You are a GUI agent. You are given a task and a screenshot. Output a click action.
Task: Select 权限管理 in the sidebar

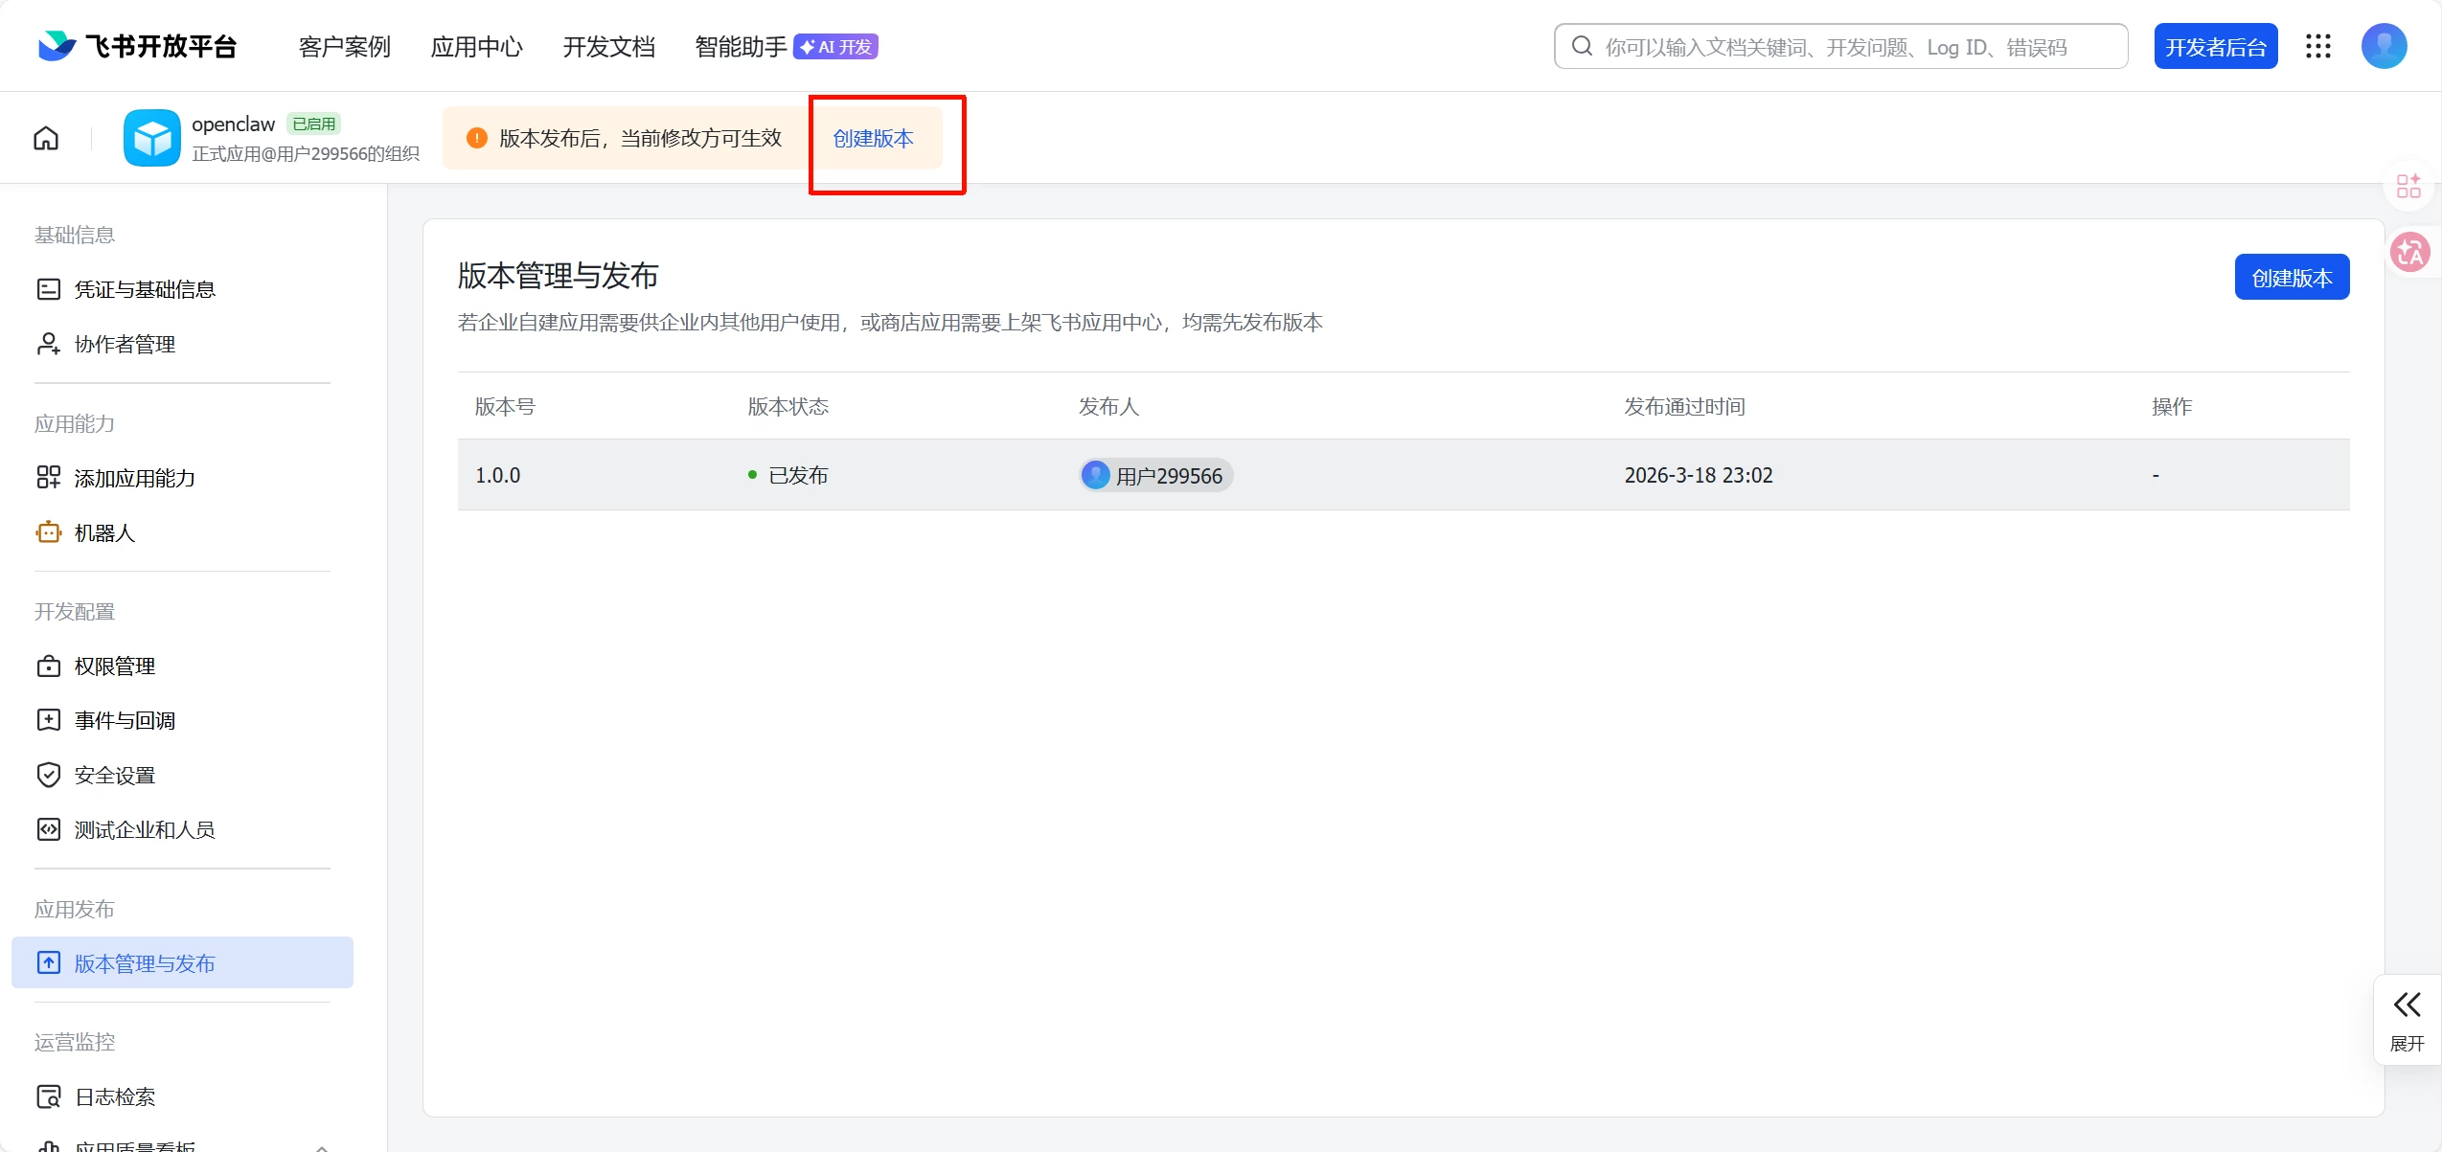pos(114,666)
